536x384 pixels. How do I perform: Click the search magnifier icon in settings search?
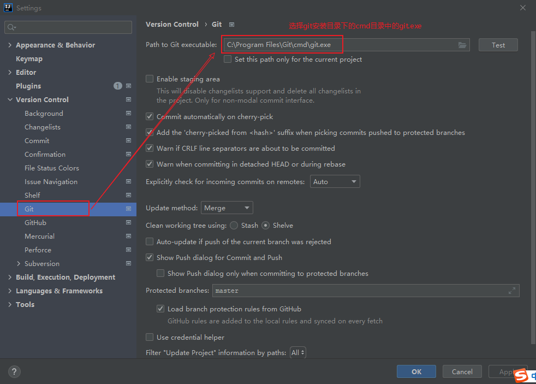11,27
